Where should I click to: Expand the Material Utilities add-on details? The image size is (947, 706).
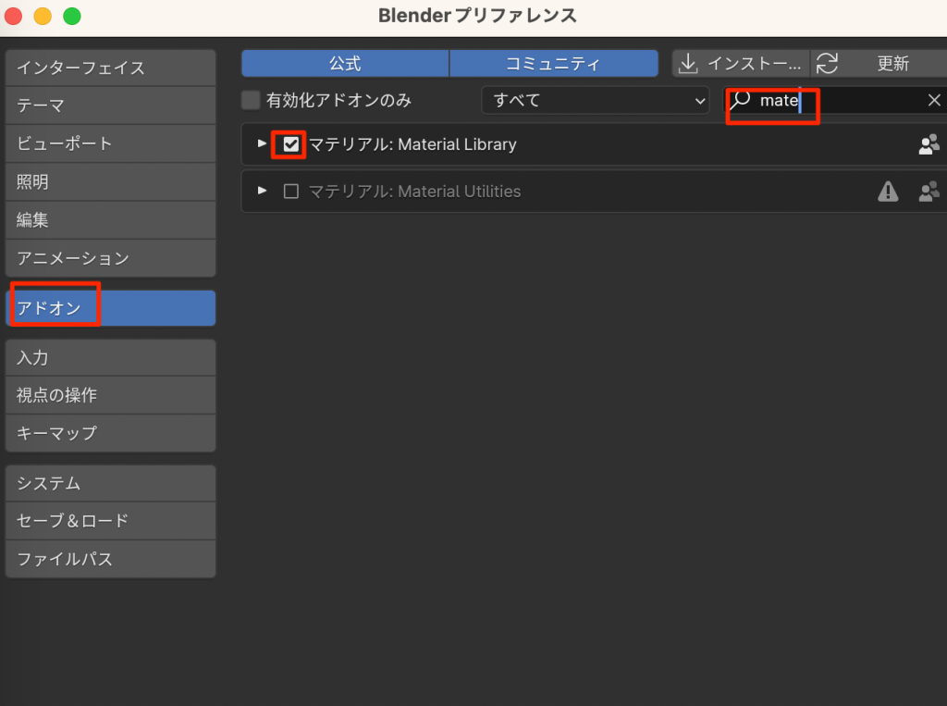263,191
